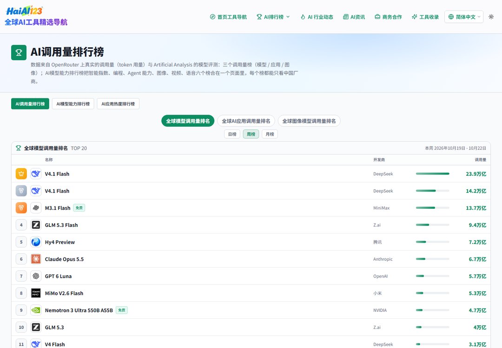The height and width of the screenshot is (348, 502).
Task: Click the 免费 tag on Nemotron 3 Ultra
Action: (122, 310)
